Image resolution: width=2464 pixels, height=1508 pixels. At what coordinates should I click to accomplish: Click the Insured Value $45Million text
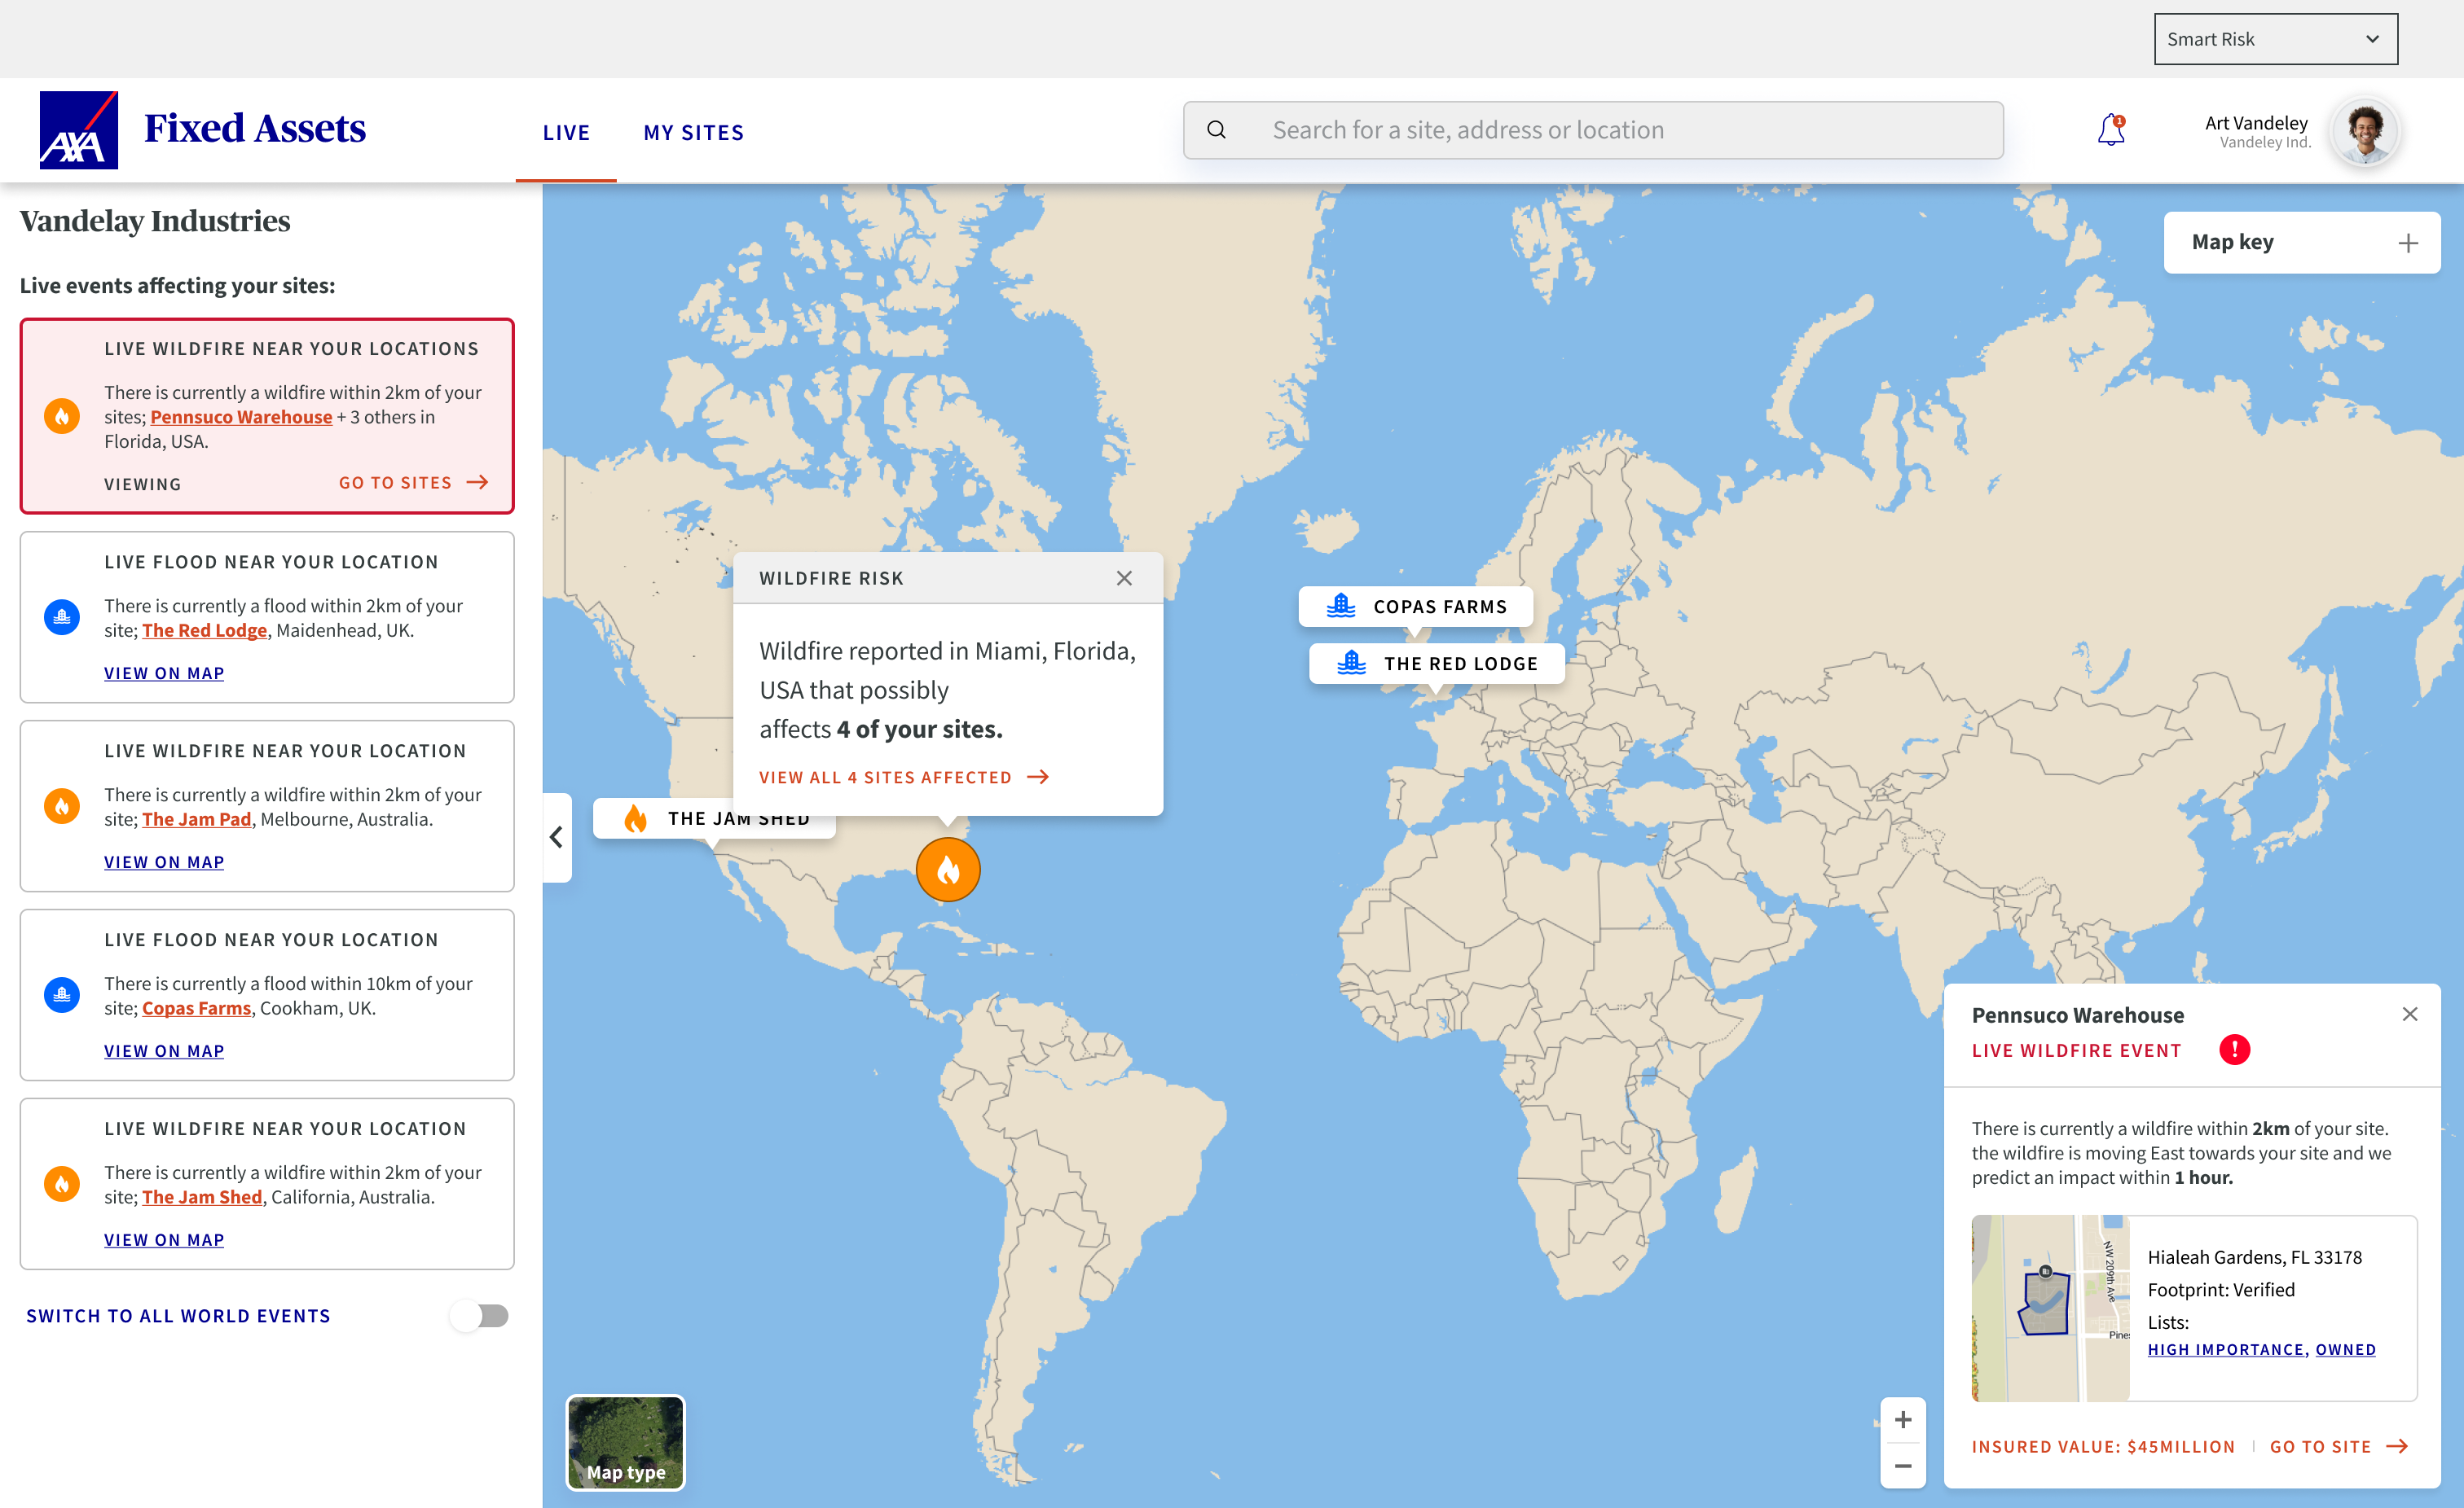click(2103, 1447)
